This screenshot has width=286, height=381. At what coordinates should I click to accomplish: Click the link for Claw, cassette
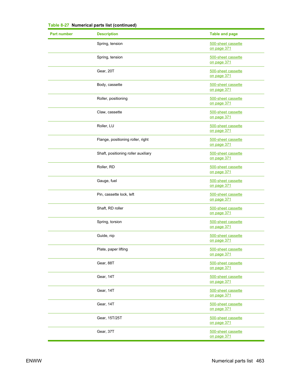(x=226, y=114)
